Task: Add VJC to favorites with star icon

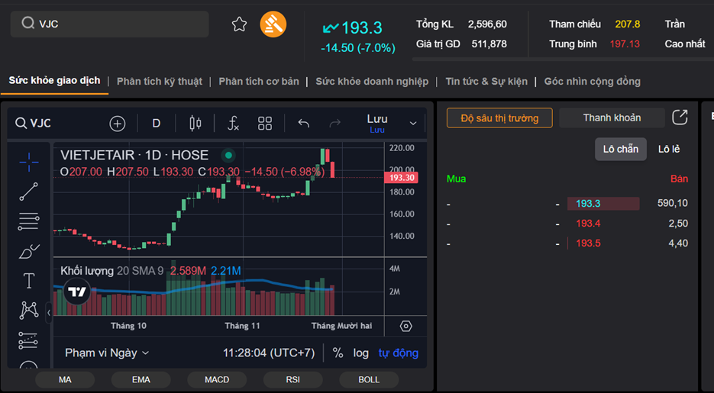Action: (x=239, y=24)
